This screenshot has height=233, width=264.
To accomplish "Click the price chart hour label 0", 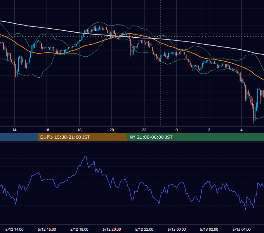I will pyautogui.click(x=177, y=130).
